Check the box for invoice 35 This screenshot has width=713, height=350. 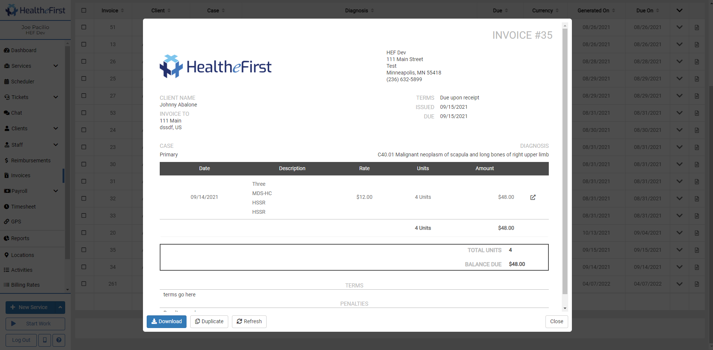pos(84,250)
